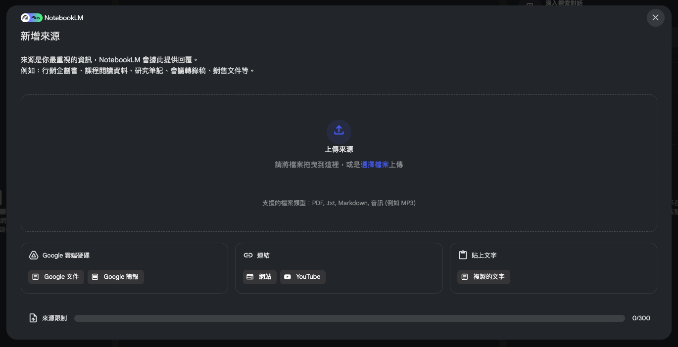Screen dimensions: 678x347
Task: Click the 來源限制 file upload icon
Action: [x=33, y=318]
